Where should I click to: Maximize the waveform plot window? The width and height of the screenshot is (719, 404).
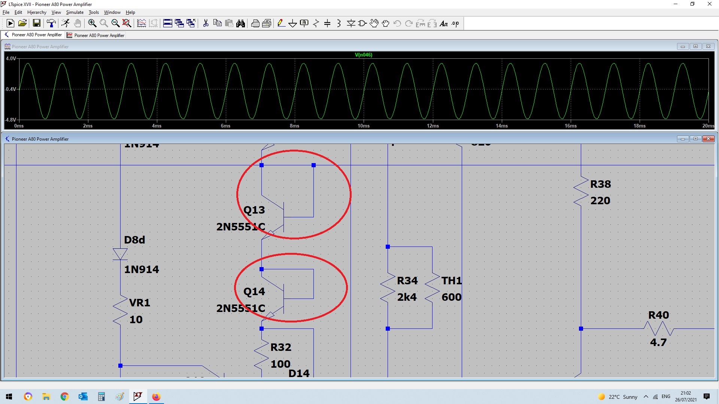pyautogui.click(x=695, y=46)
